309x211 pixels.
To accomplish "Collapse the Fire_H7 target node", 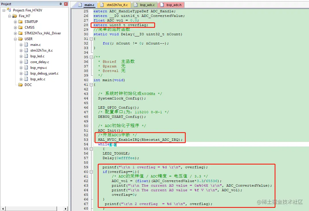I will (x=9, y=16).
